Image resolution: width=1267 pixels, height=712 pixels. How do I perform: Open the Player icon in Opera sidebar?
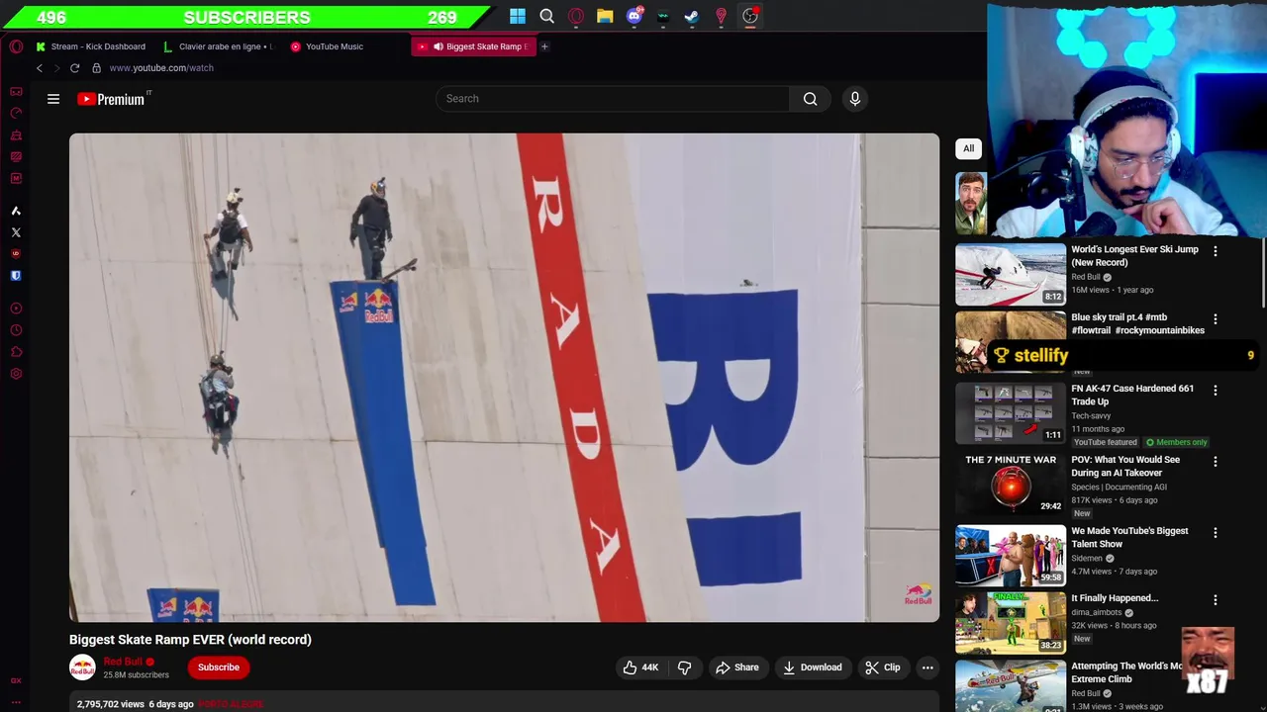coord(16,309)
